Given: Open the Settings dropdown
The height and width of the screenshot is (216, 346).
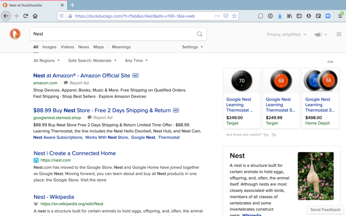Looking at the screenshot, I should [x=192, y=47].
